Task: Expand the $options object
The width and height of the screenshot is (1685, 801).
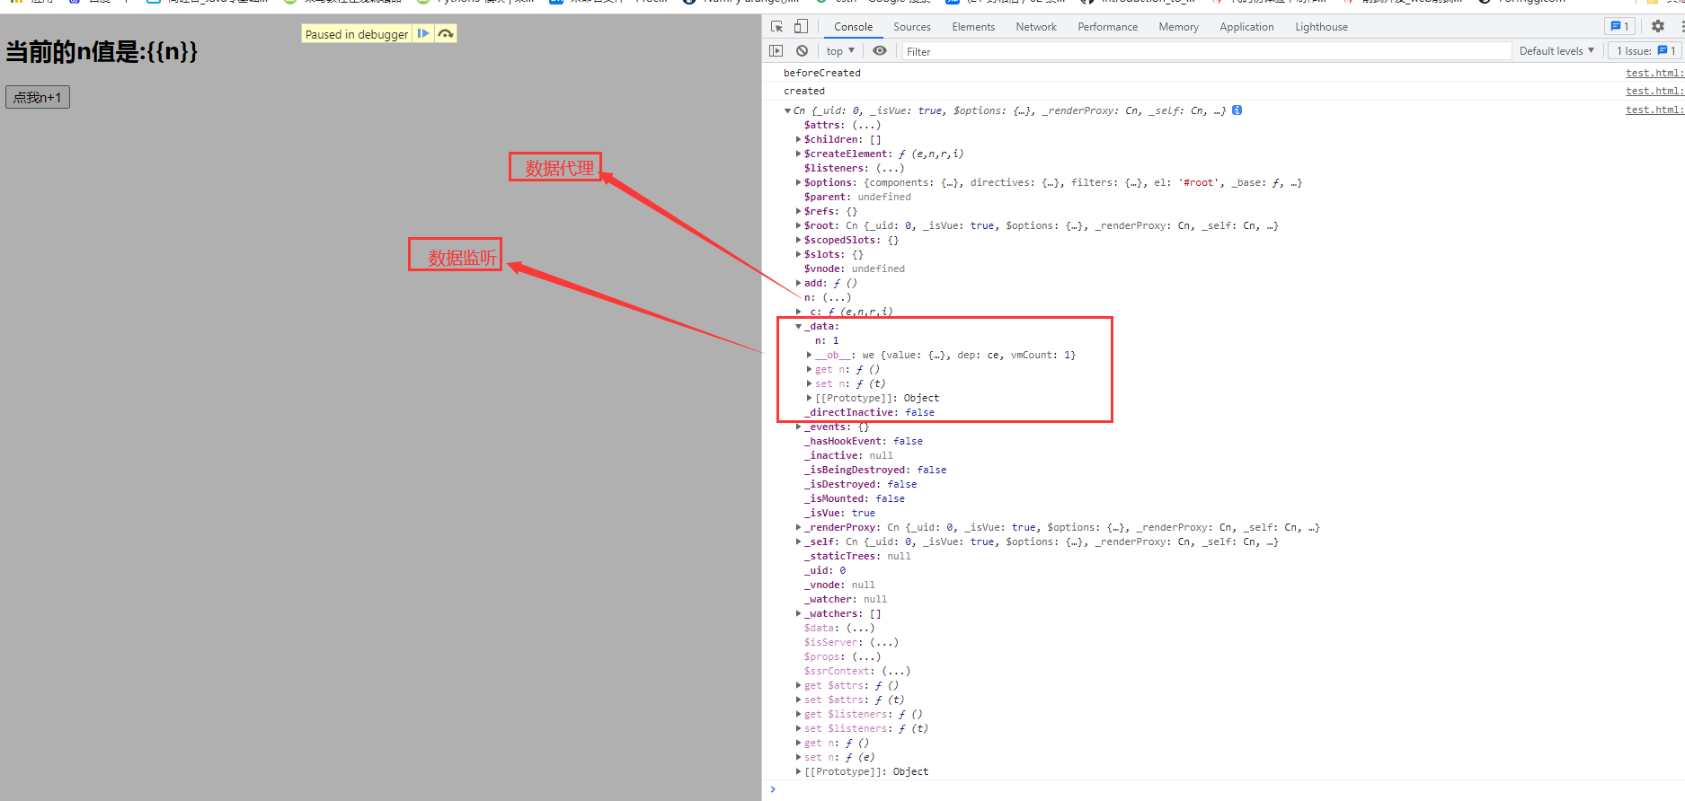Action: 798,183
